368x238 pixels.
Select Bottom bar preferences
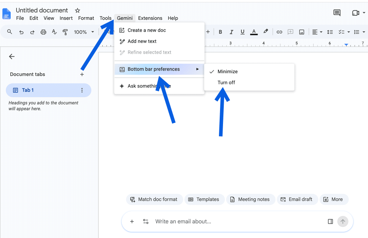(159, 69)
